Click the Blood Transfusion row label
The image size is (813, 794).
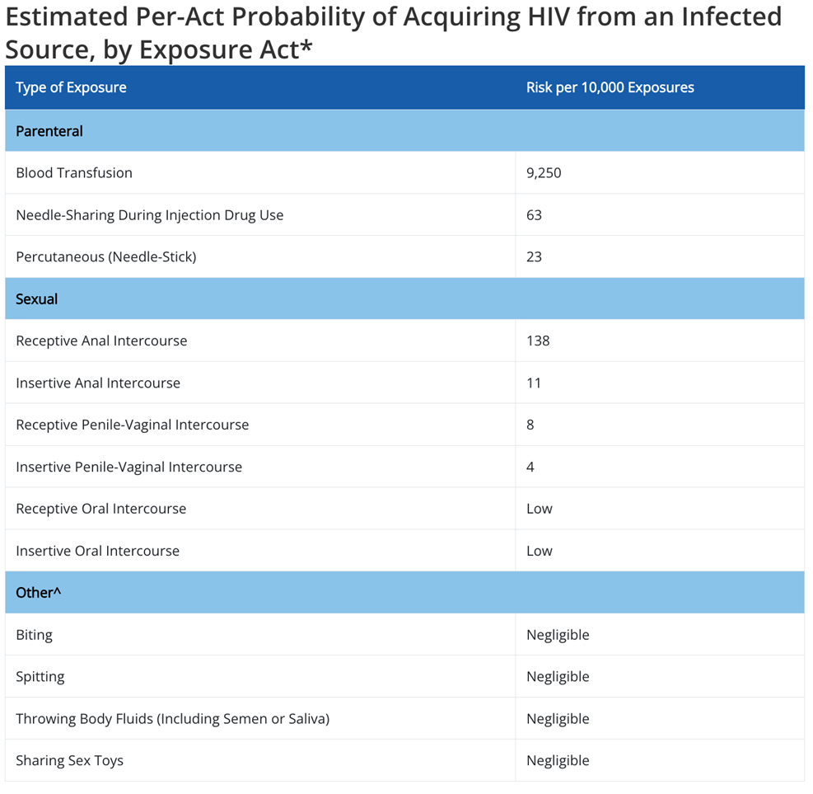point(74,173)
